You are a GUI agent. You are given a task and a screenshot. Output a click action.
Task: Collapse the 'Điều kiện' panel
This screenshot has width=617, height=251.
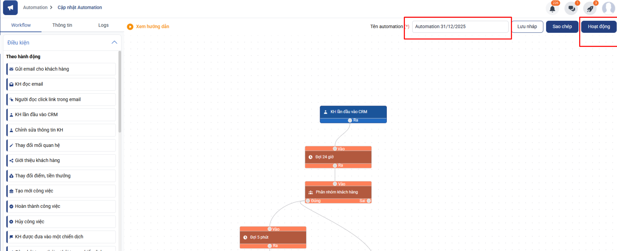(114, 42)
